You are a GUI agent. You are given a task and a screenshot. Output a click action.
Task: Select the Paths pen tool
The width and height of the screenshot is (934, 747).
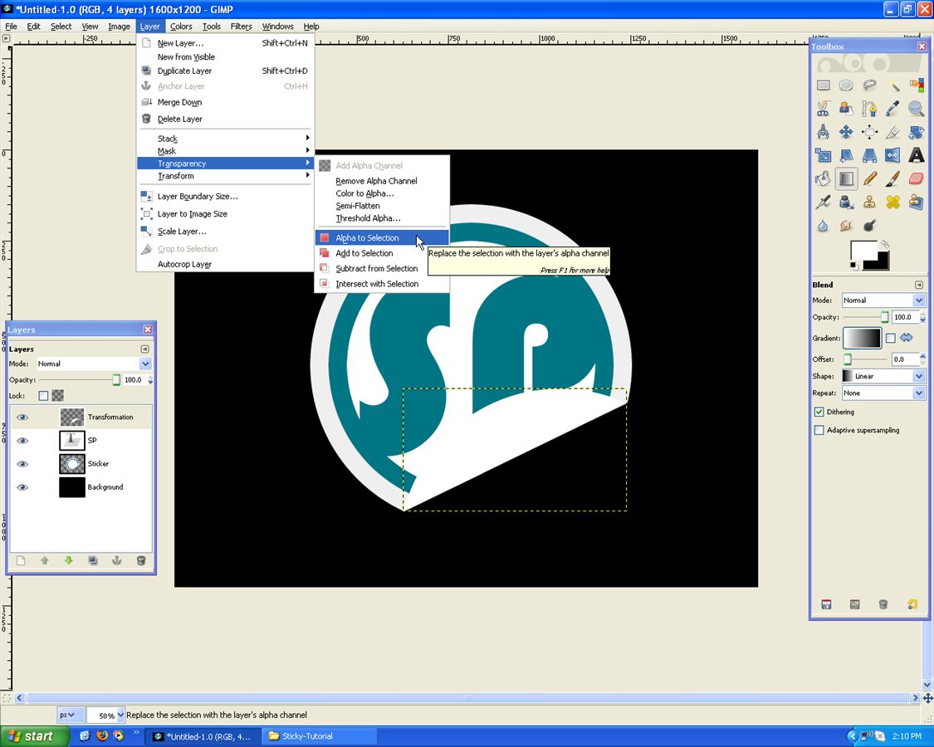pos(870,109)
